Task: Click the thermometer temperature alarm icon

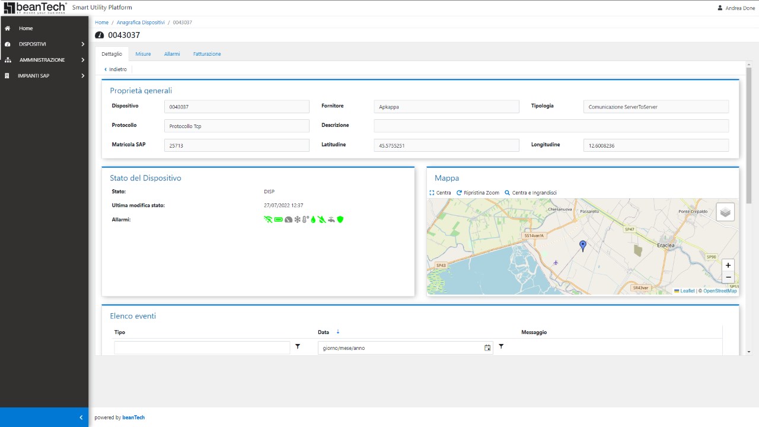Action: point(305,219)
